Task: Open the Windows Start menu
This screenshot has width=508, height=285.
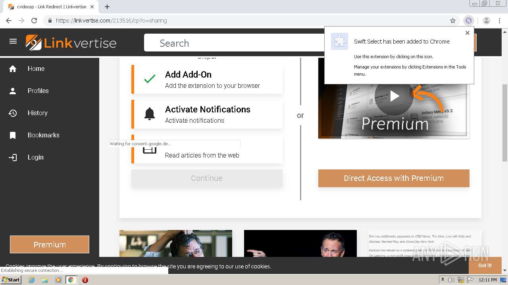Action: 11,279
